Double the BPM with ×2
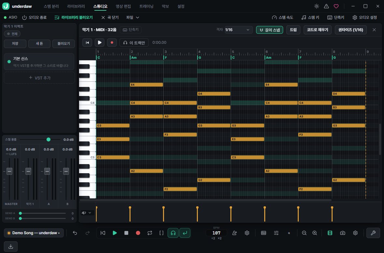Viewport: 384px width, 253px height. click(219, 238)
